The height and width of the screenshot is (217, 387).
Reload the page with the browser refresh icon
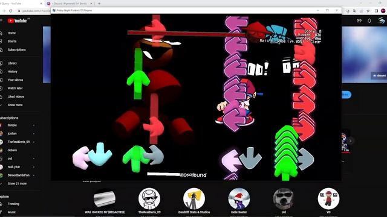click(11, 11)
